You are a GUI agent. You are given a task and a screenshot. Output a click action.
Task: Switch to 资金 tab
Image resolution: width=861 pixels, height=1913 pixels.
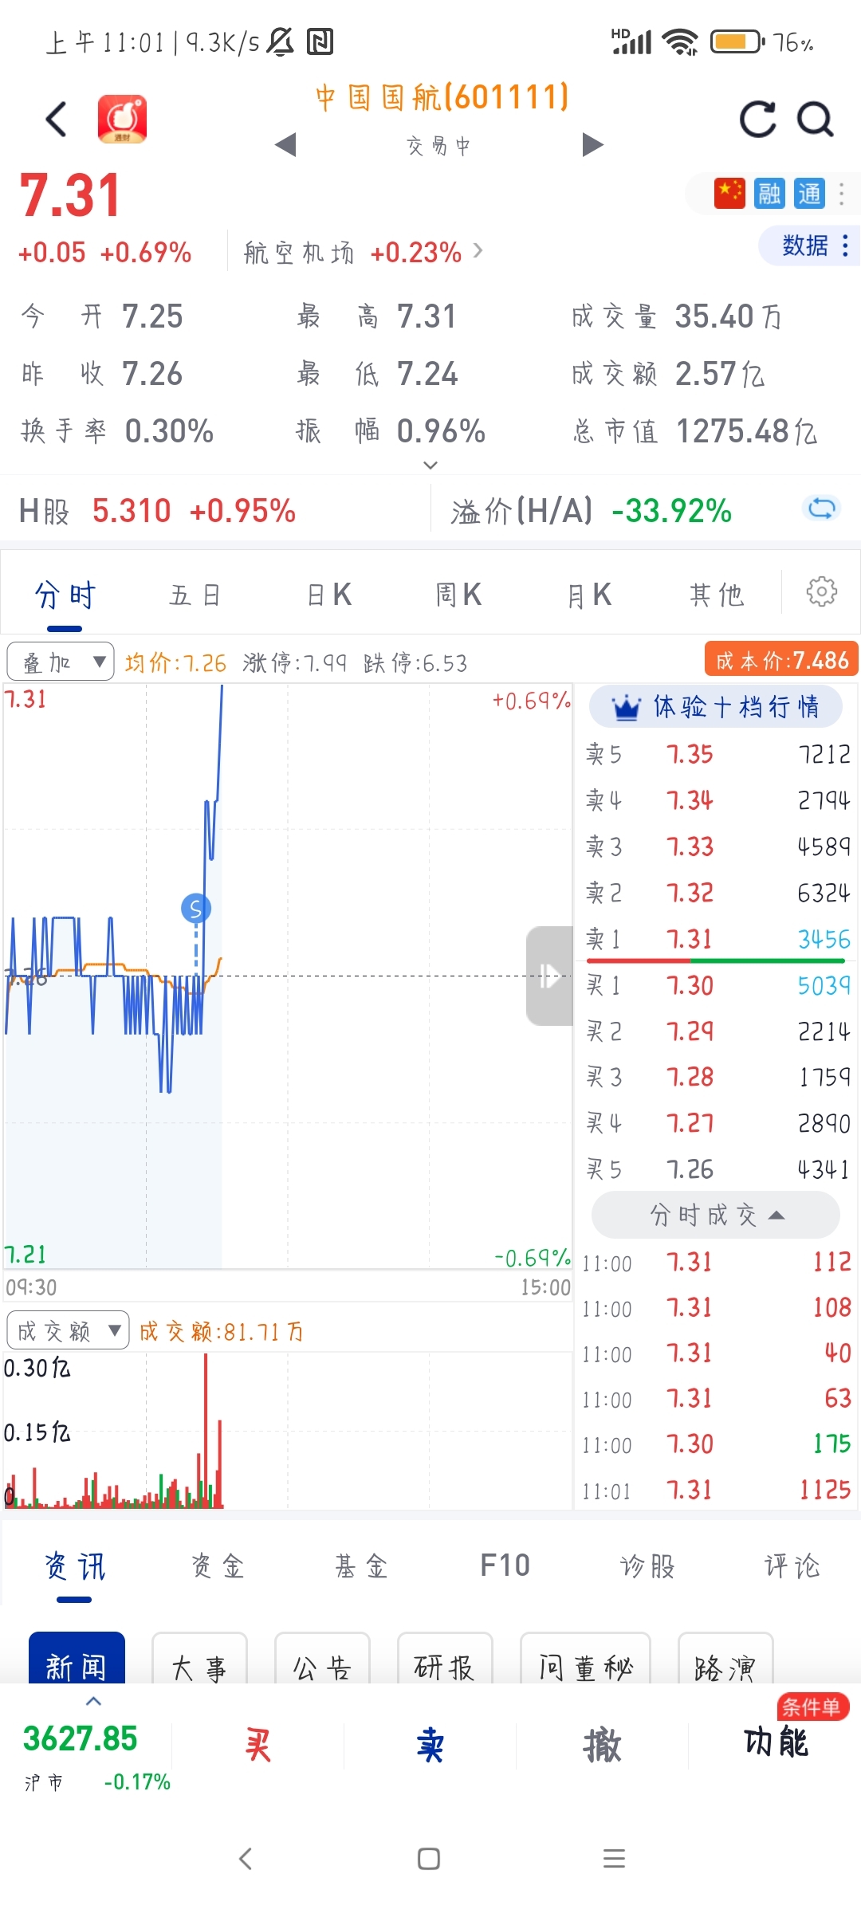218,1566
